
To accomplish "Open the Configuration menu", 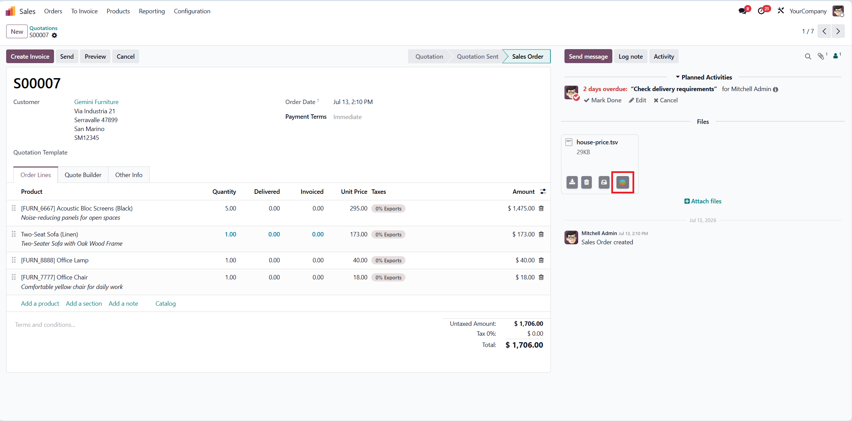I will [x=192, y=11].
